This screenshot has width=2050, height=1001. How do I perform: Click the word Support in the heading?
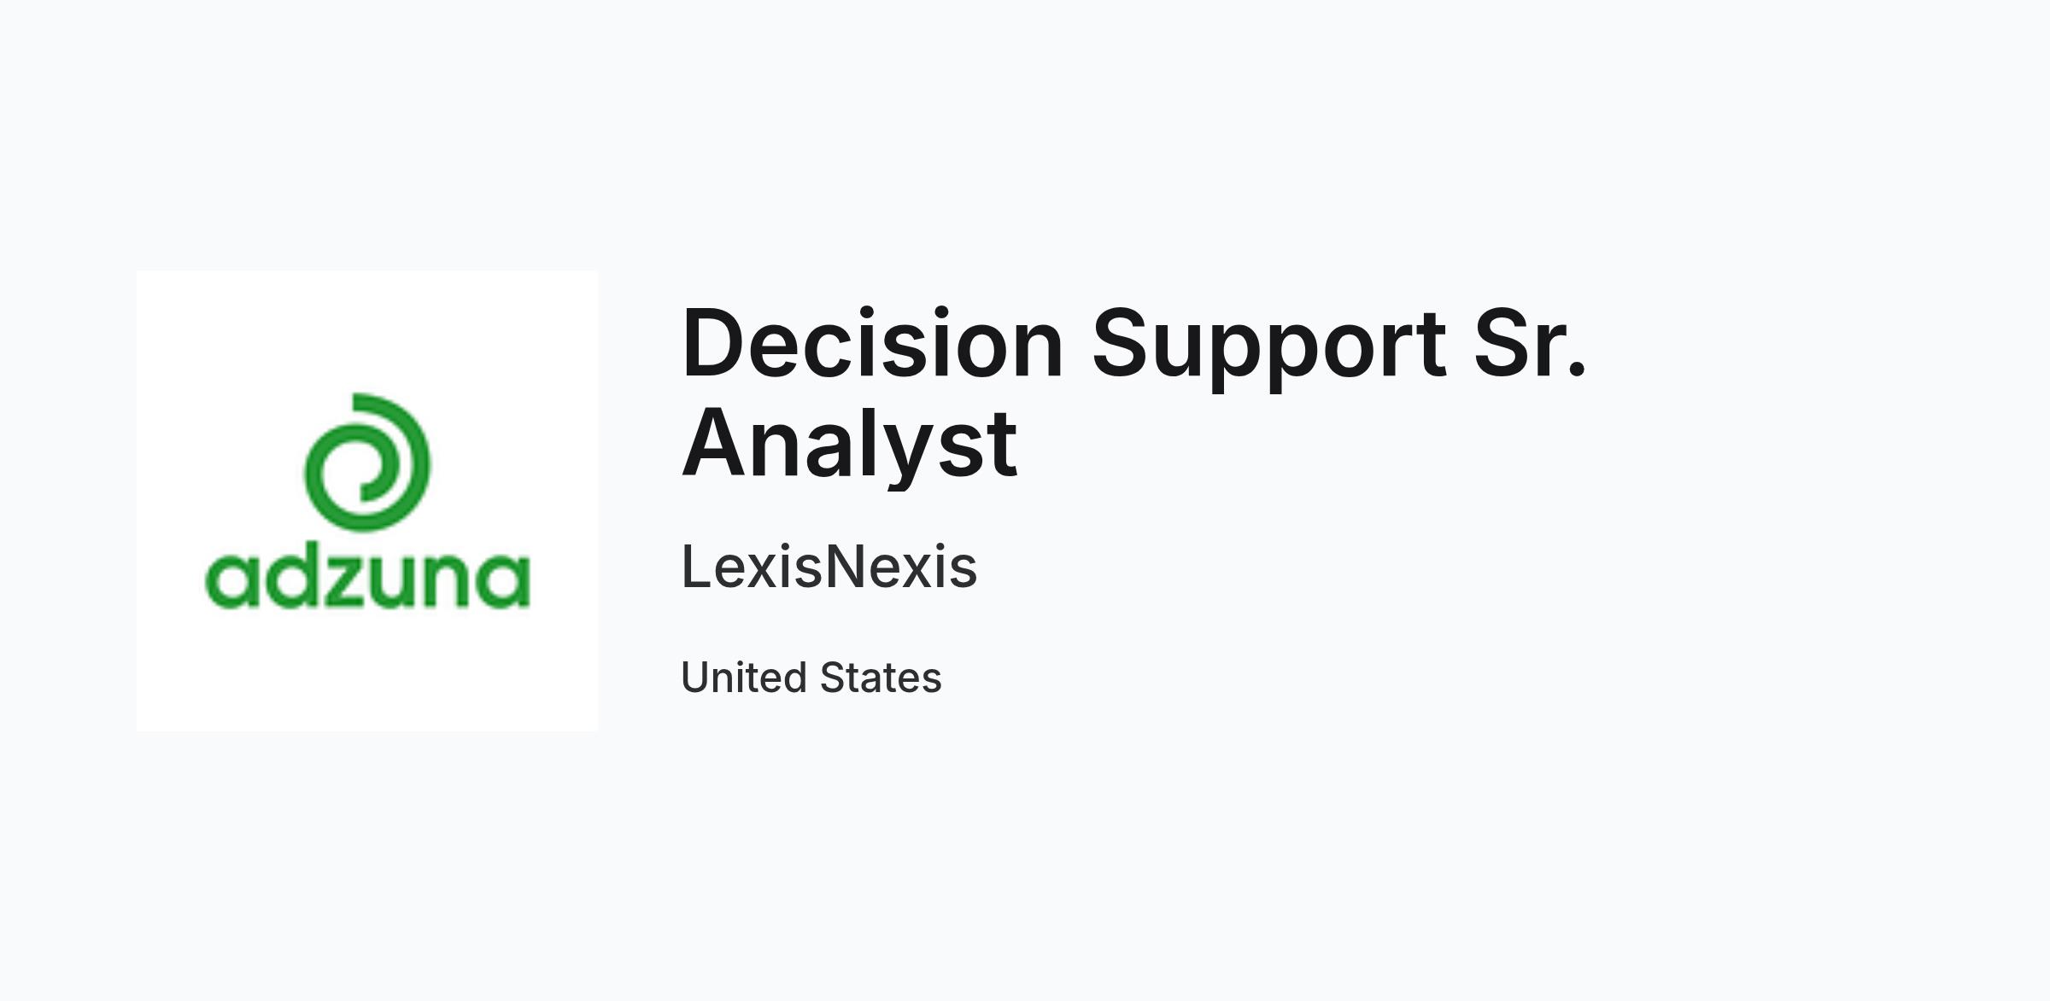tap(1269, 346)
